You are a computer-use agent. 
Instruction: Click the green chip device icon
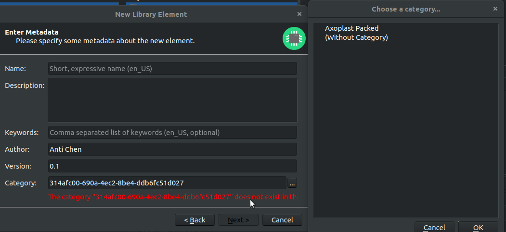294,38
